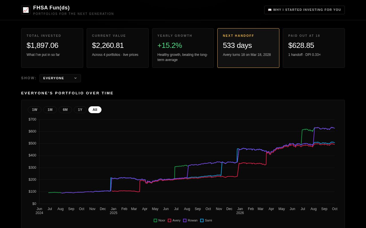This screenshot has width=366, height=228.
Task: Click 'Avery turns 18 on Mar 18, 2028' text
Action: tap(247, 55)
